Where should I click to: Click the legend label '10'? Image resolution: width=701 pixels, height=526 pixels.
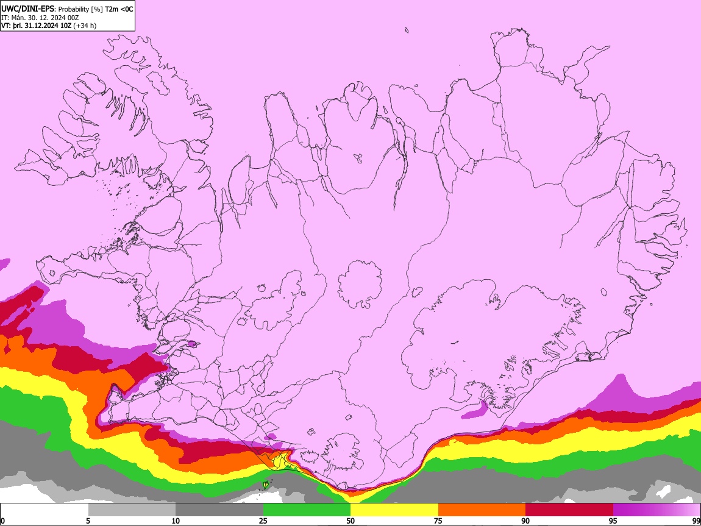coord(176,521)
